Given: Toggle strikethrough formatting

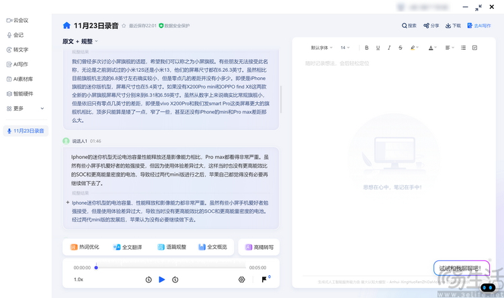Looking at the screenshot, I should 401,48.
